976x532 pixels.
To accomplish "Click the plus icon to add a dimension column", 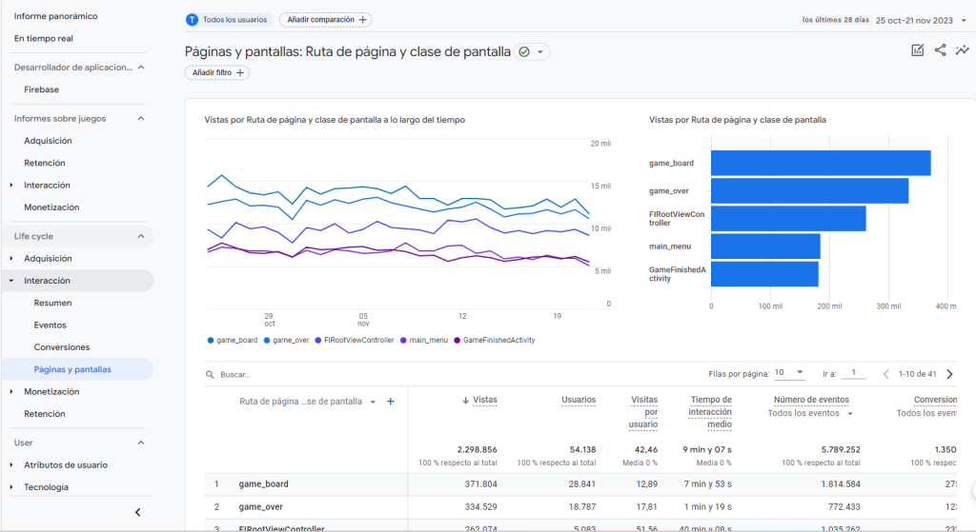I will (x=390, y=402).
